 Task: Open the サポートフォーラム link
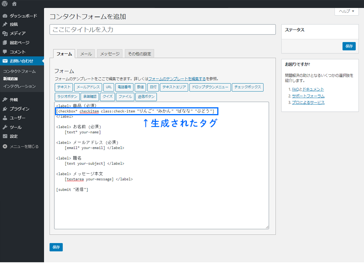click(x=308, y=96)
